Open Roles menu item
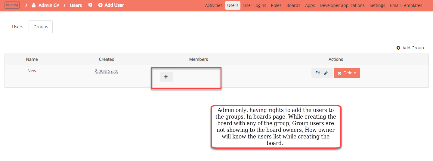 [x=276, y=5]
